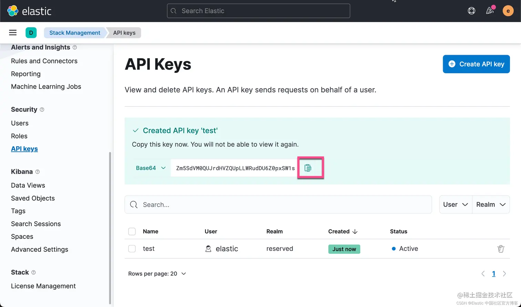Click the Search Elastic field
This screenshot has width=521, height=307.
click(258, 11)
